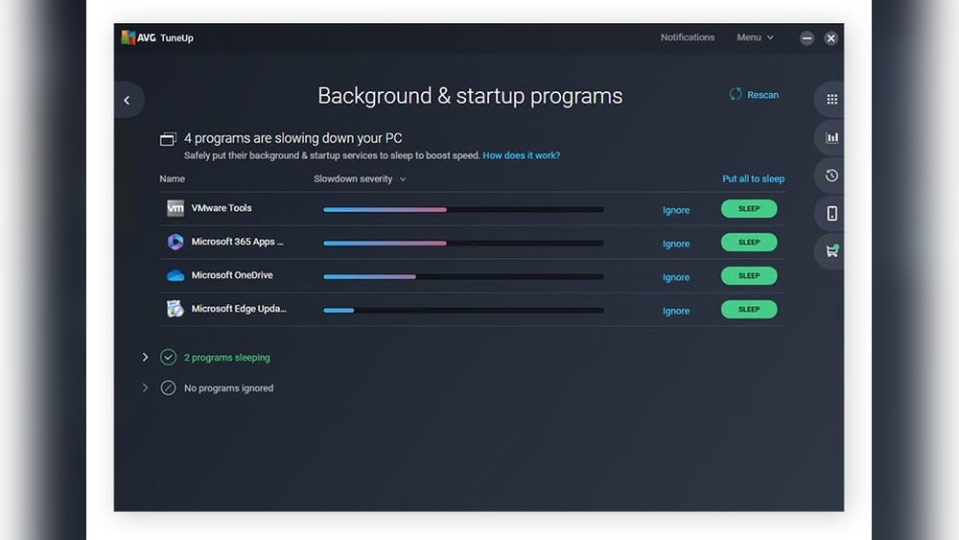Click the AVG logo icon
This screenshot has width=959, height=540.
pos(128,37)
